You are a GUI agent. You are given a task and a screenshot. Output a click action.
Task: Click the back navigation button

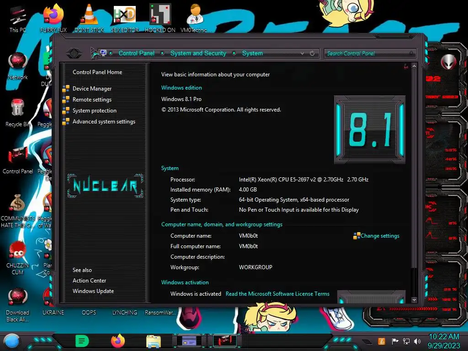tap(74, 53)
